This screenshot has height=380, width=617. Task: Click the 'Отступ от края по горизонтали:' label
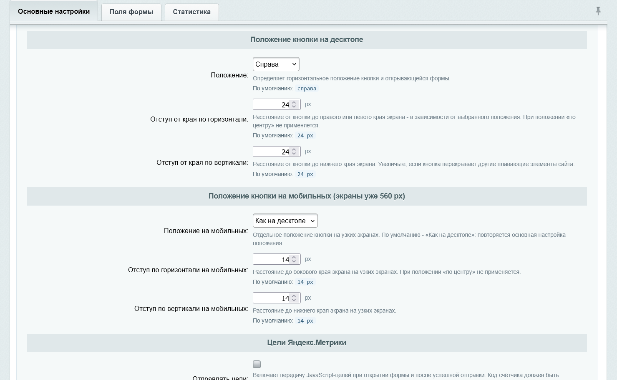pyautogui.click(x=199, y=119)
